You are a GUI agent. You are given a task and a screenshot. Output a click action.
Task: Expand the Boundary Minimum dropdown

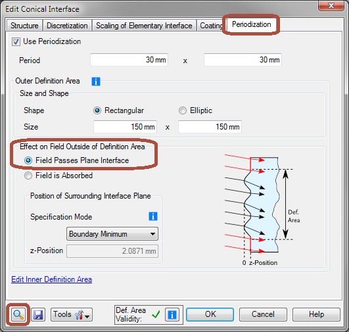click(x=112, y=234)
